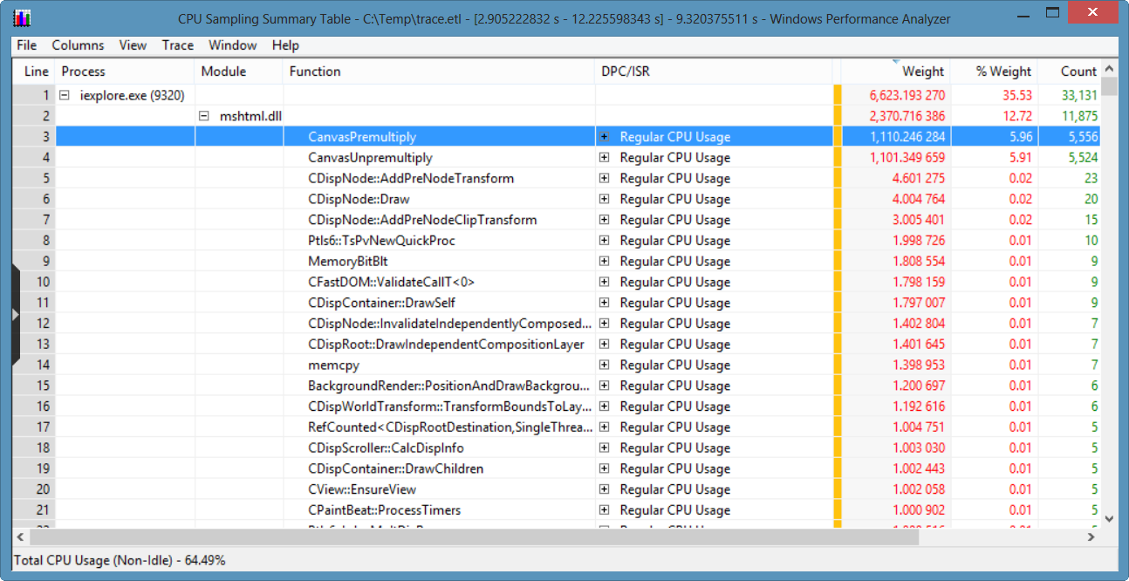Maximize the Windows Performance Analyzer window

(x=1053, y=13)
